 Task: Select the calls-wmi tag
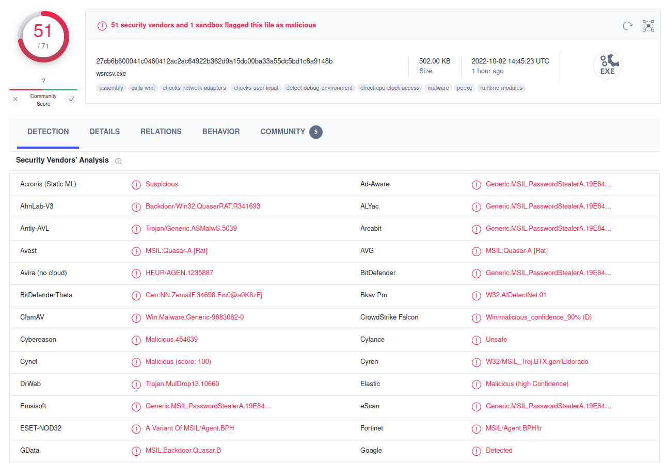142,88
